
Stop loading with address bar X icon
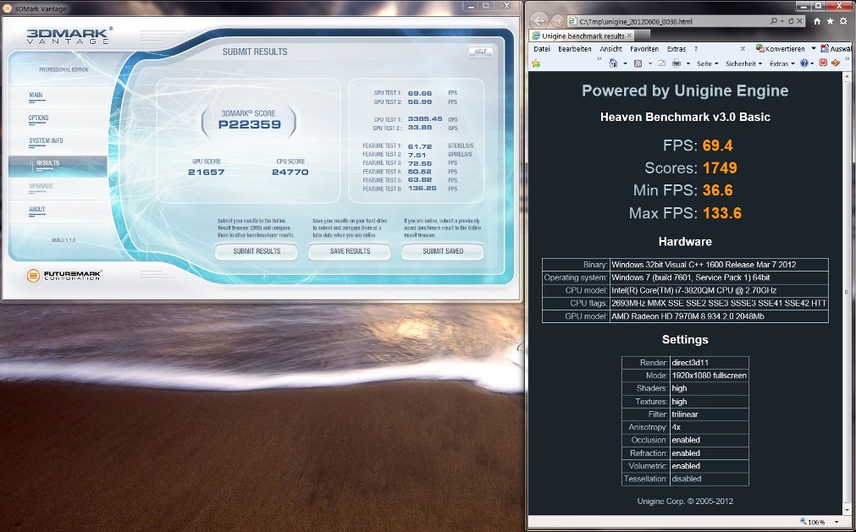pyautogui.click(x=800, y=20)
